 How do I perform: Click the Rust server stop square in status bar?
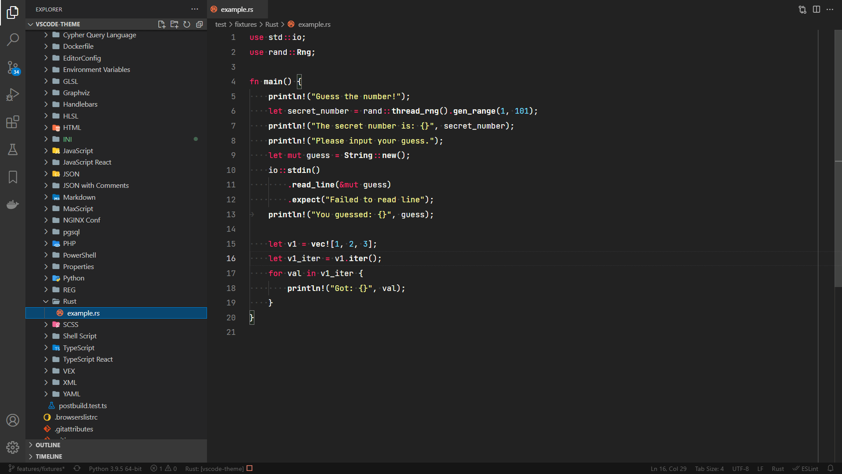(x=250, y=468)
